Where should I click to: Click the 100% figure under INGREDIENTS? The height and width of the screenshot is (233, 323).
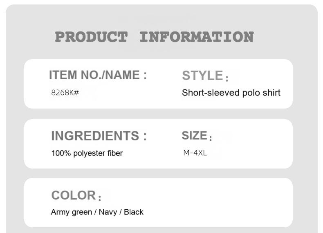tap(61, 153)
